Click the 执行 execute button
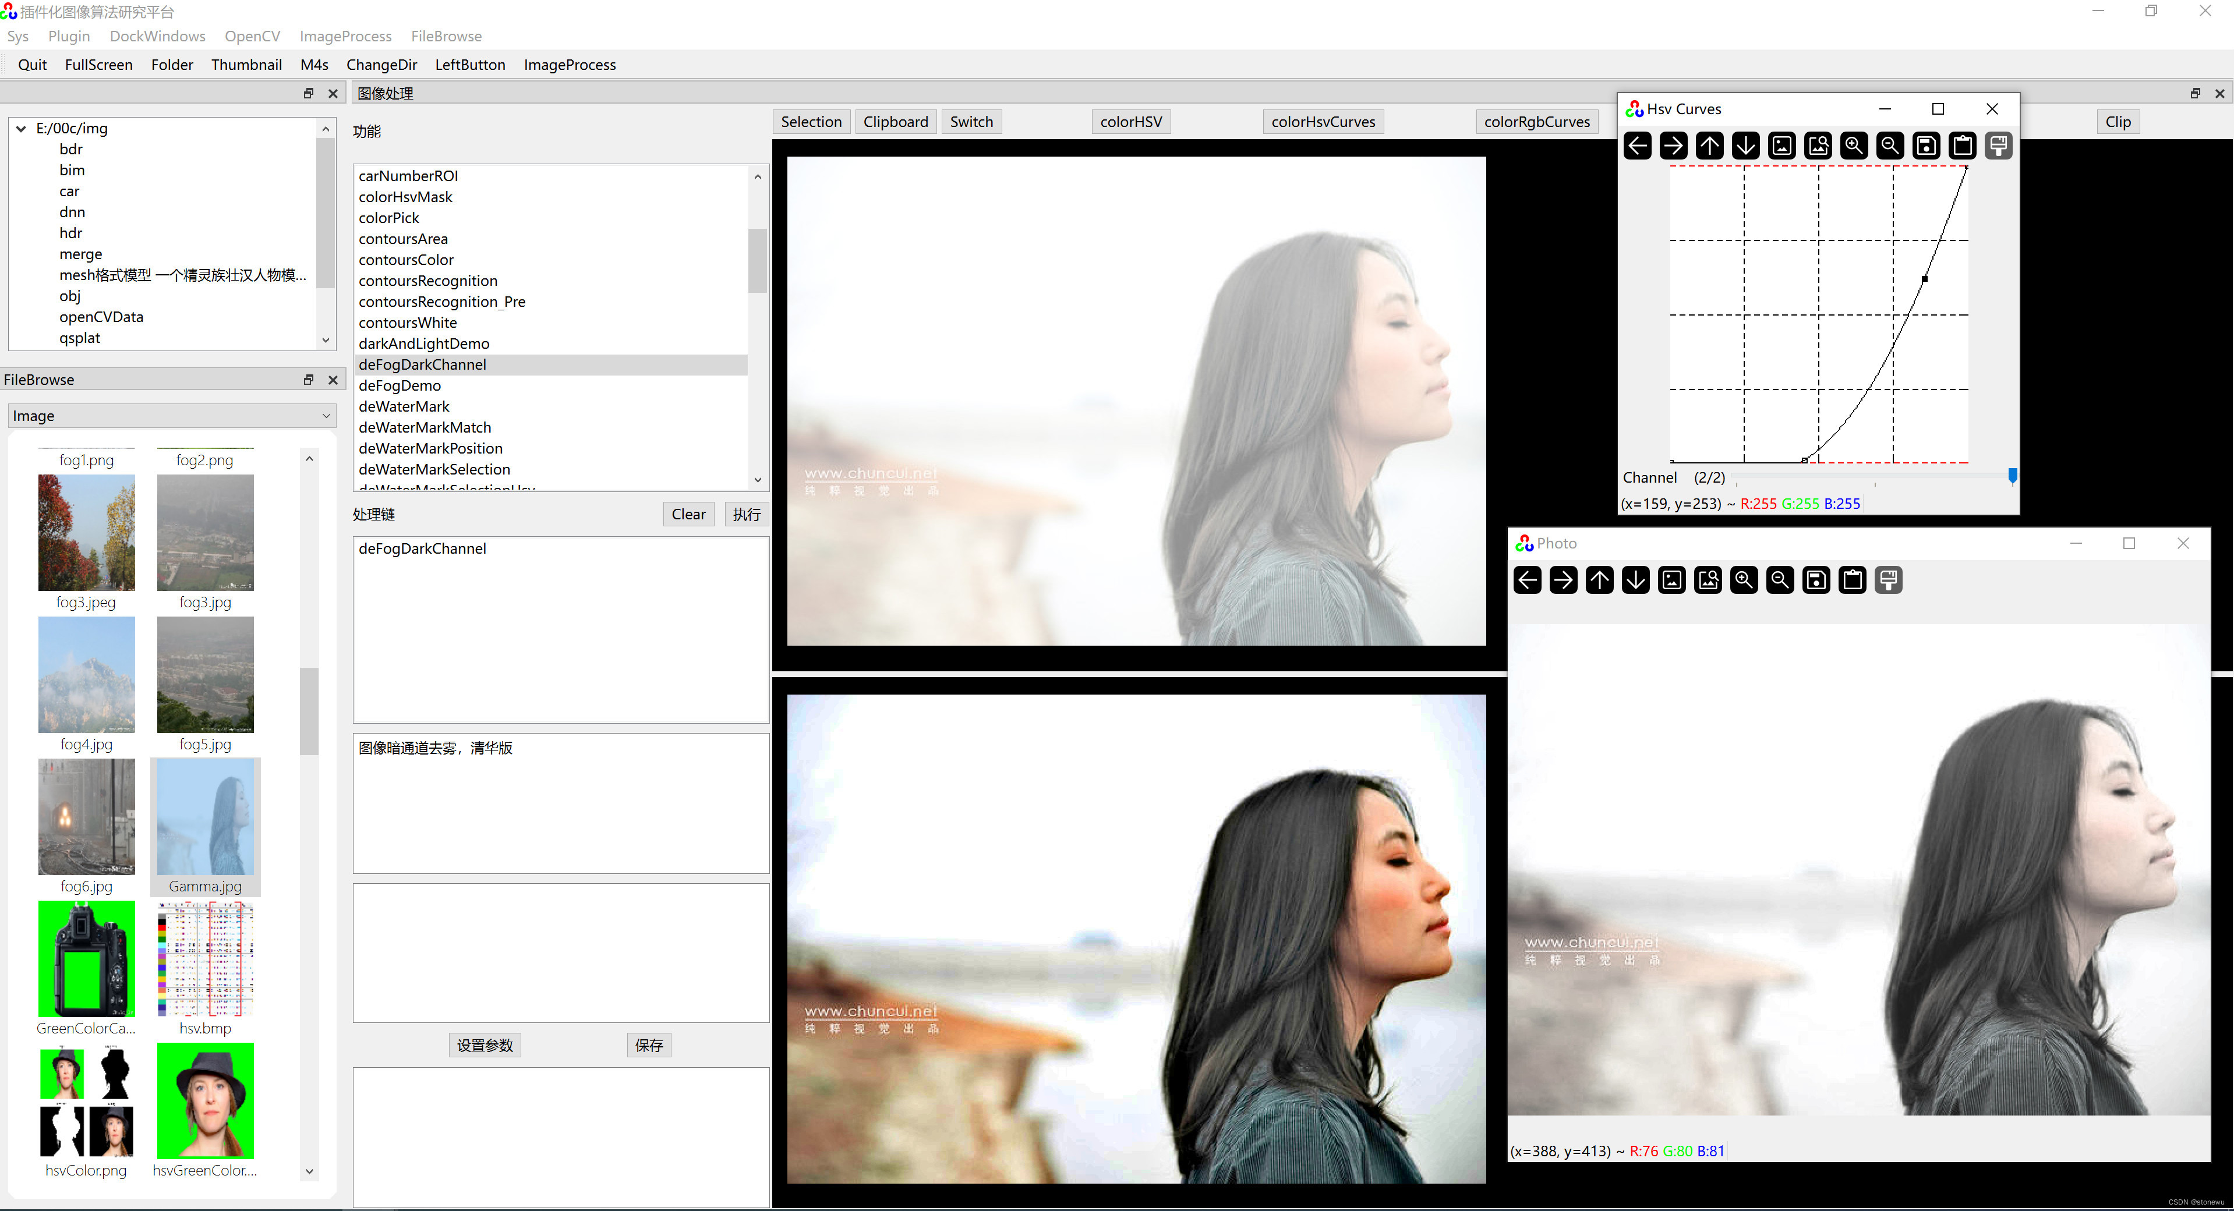The image size is (2234, 1211). pos(746,514)
